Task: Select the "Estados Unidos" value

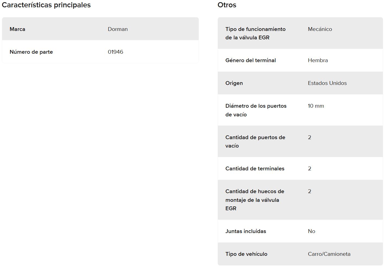Action: pyautogui.click(x=327, y=83)
